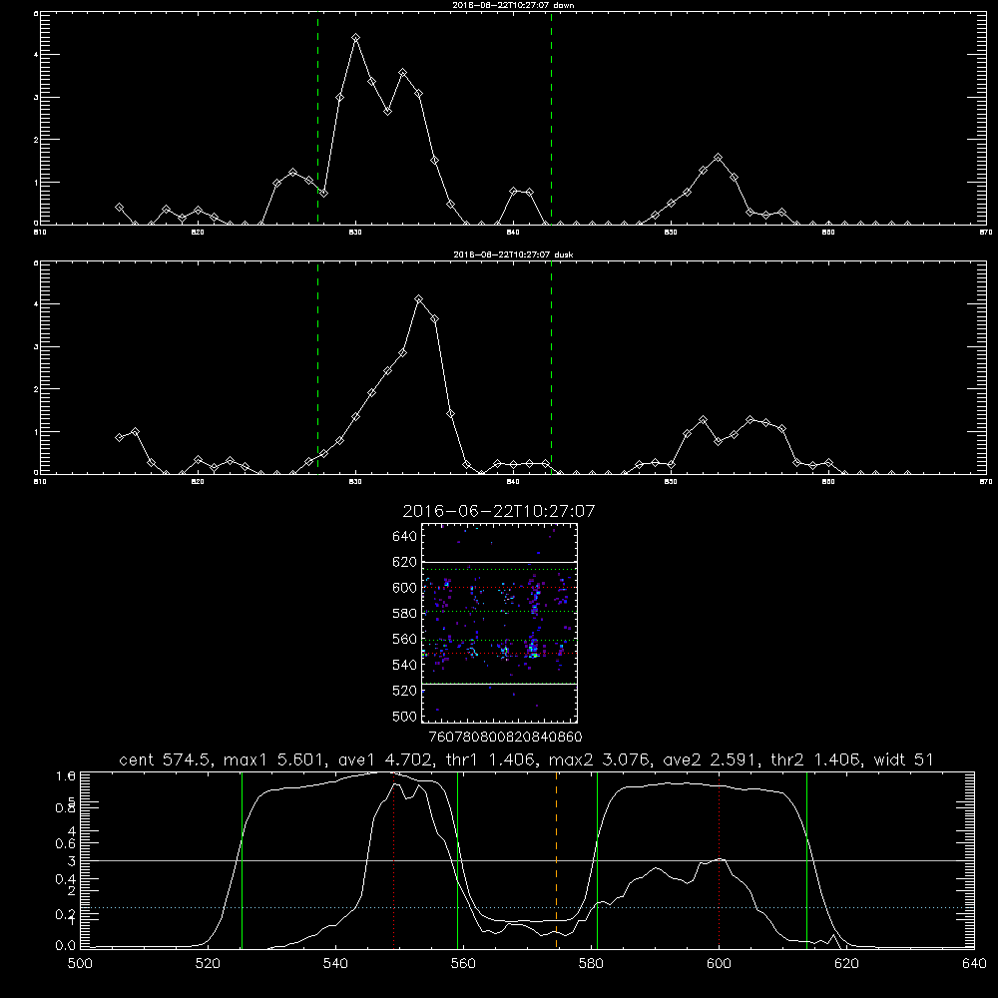This screenshot has height=998, width=998.
Task: Click the '760780800820840860' label under the image panel
Action: point(506,738)
